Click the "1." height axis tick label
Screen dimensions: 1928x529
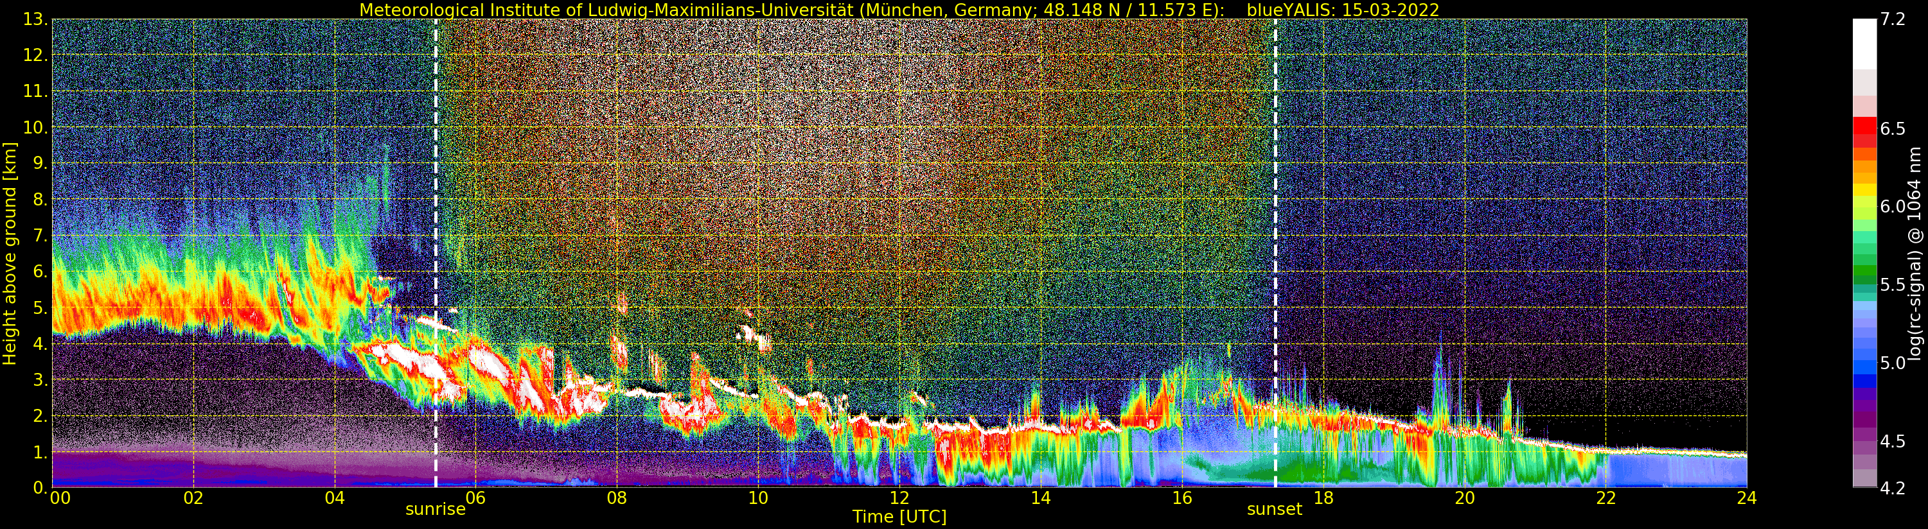pyautogui.click(x=40, y=452)
